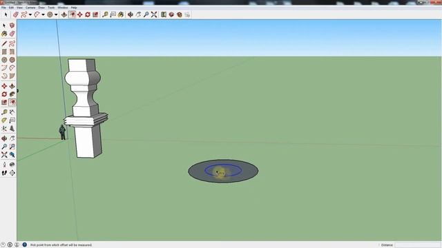The height and width of the screenshot is (248, 442).
Task: Click Previous view in the left palette
Action: click(12, 154)
